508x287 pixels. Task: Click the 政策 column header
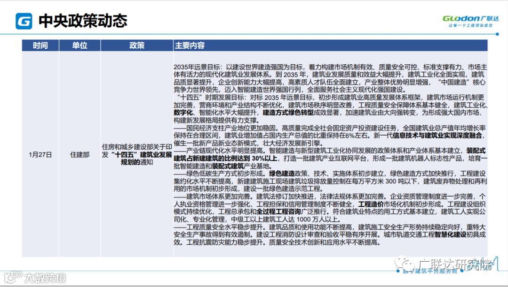tap(137, 45)
